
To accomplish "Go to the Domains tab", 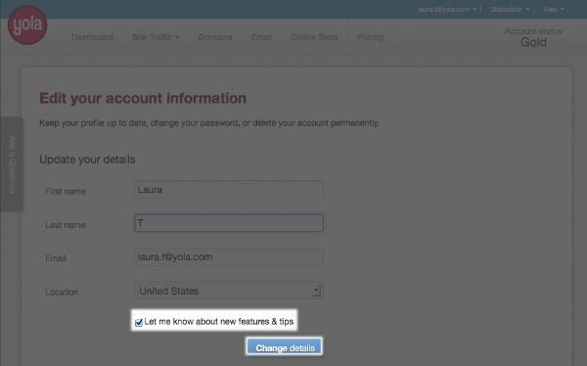I will pos(215,37).
